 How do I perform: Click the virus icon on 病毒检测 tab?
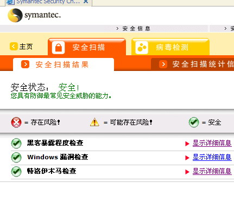pos(142,48)
